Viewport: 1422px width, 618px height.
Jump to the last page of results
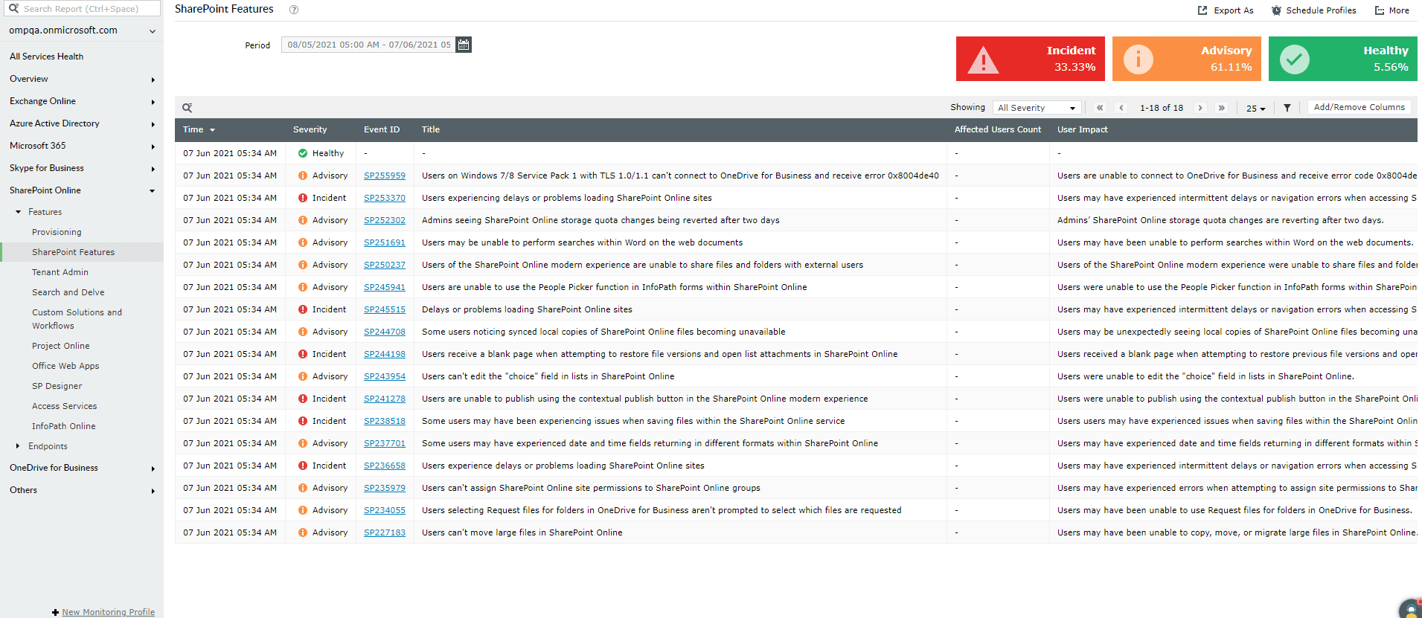[x=1221, y=108]
